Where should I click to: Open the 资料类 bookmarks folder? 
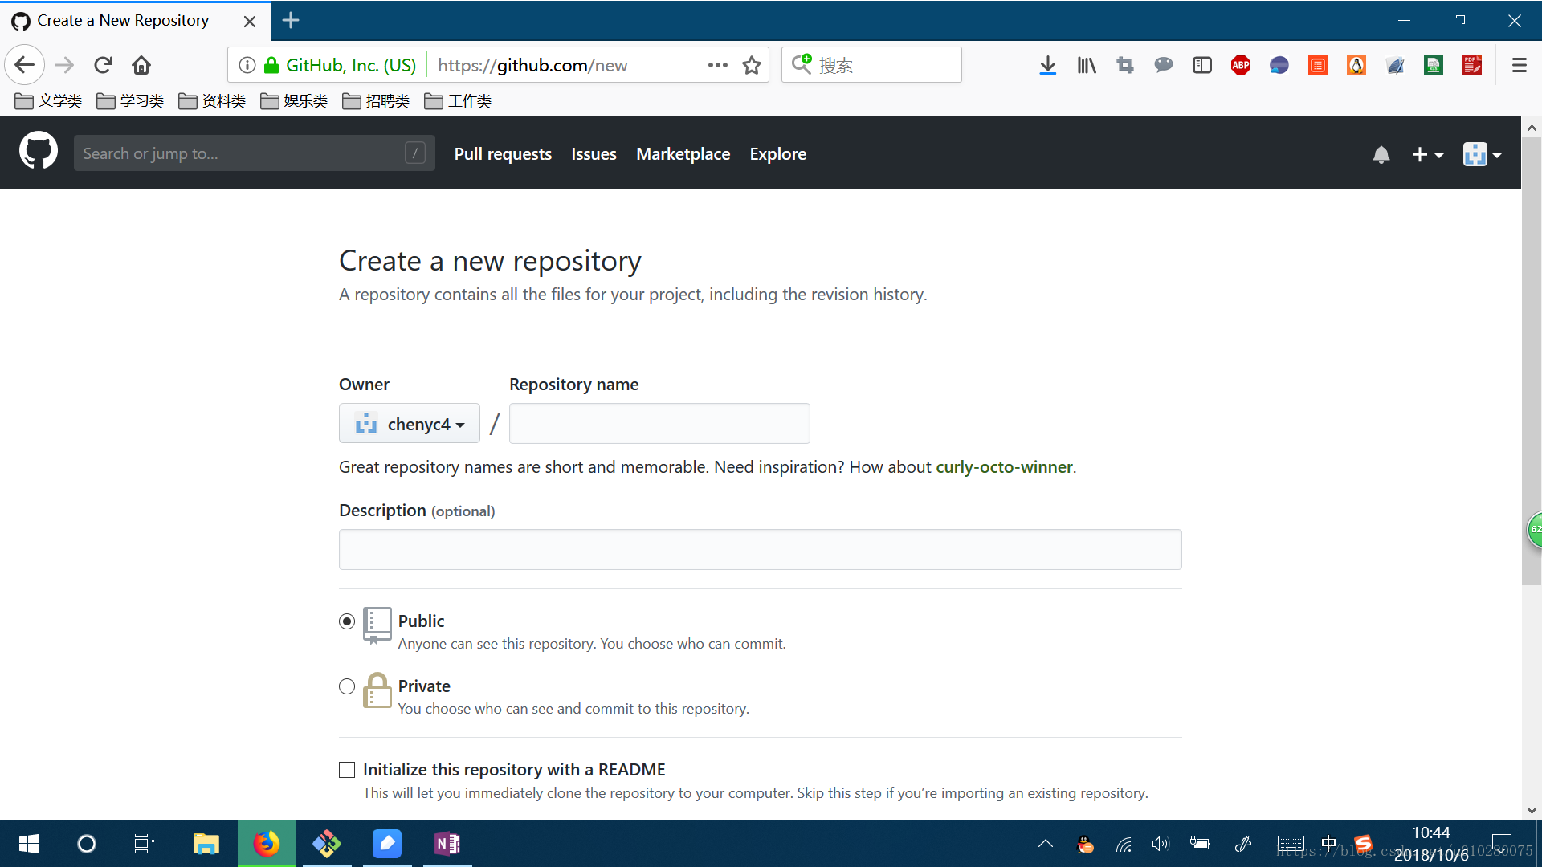[213, 101]
